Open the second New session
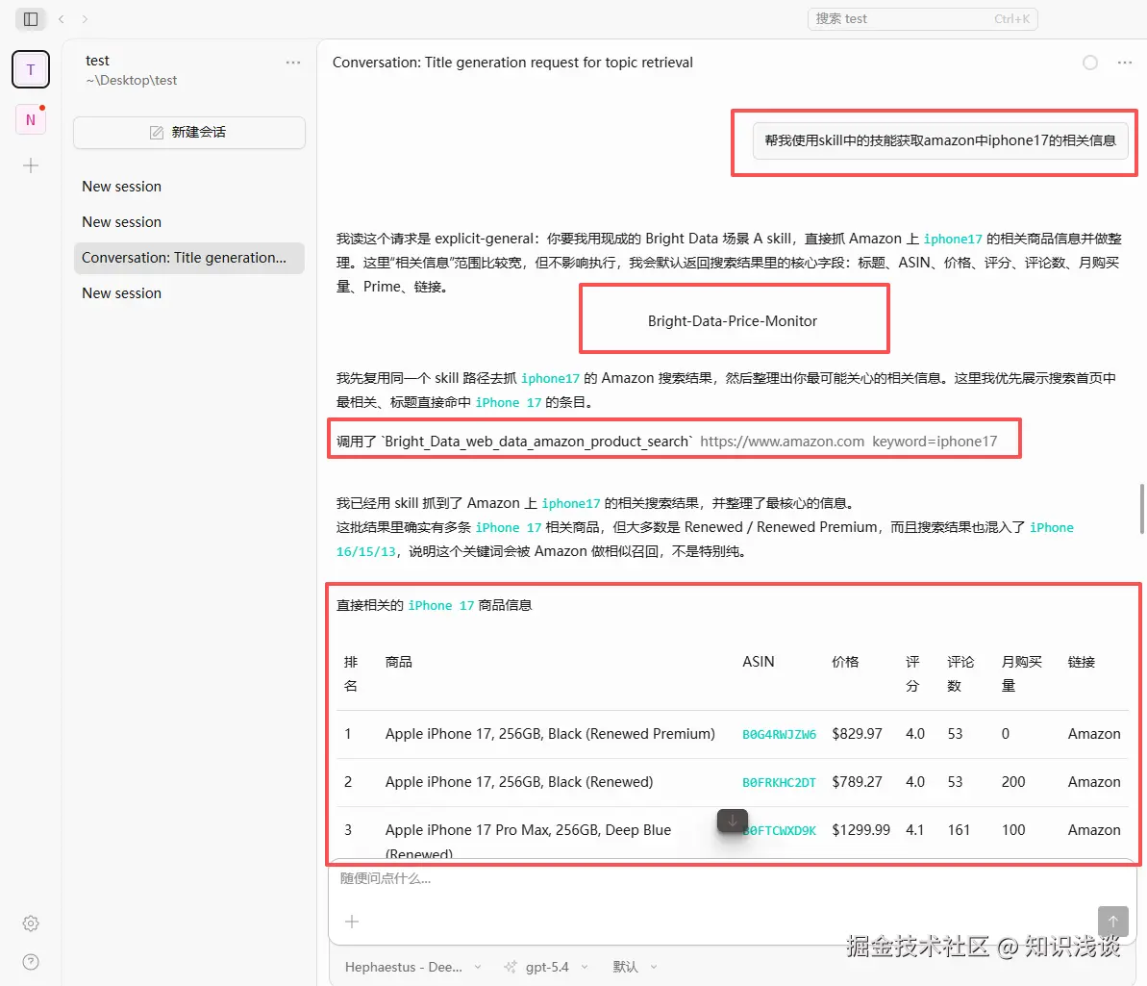1147x986 pixels. (189, 222)
